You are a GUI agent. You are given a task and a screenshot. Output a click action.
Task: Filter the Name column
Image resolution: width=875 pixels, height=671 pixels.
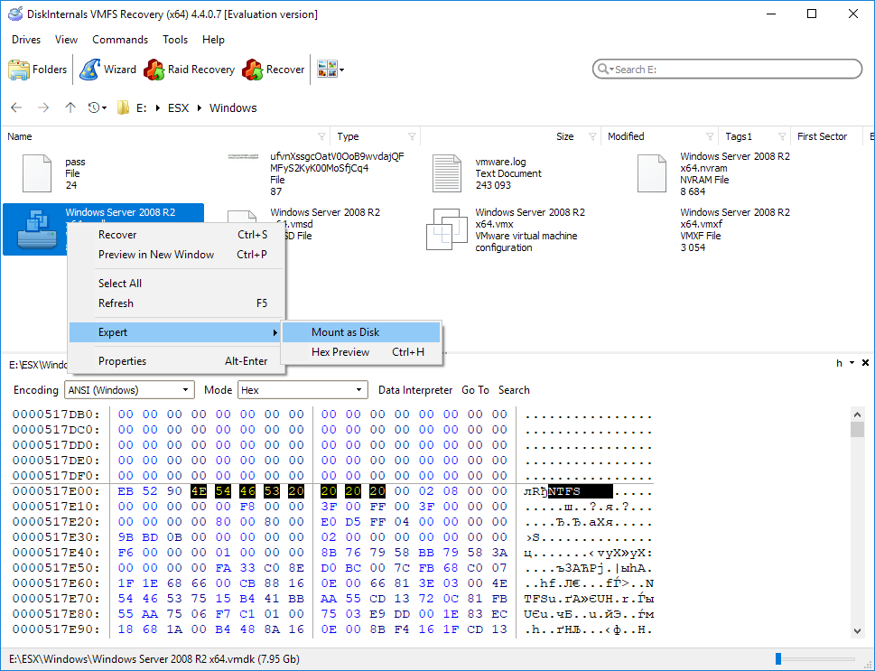click(x=321, y=136)
